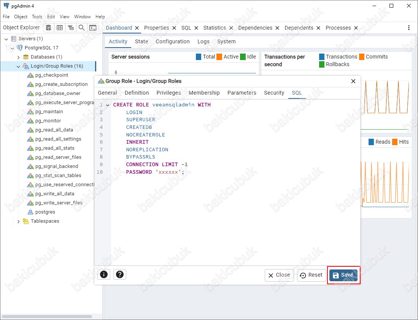418x320 pixels.
Task: Click the Tablespaces folder icon
Action: coord(25,221)
